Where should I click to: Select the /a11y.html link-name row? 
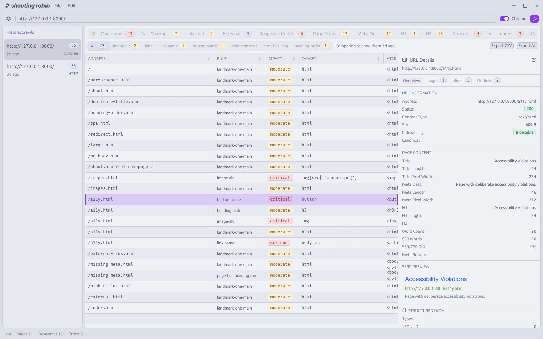(x=241, y=243)
